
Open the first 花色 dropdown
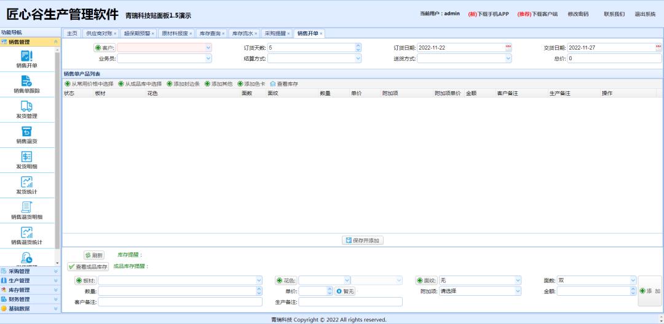[x=347, y=280]
